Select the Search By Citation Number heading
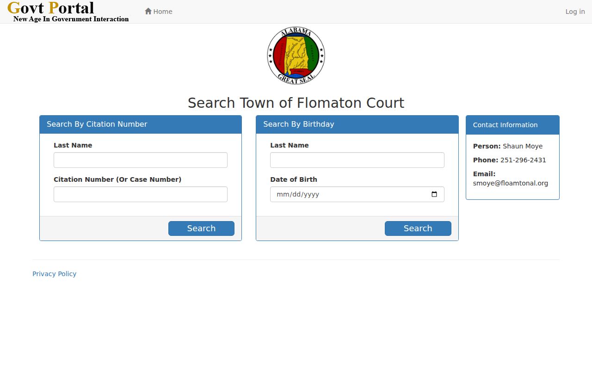This screenshot has height=370, width=592. (97, 124)
